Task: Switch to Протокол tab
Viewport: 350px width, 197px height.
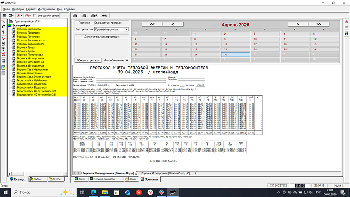Action: click(150, 179)
